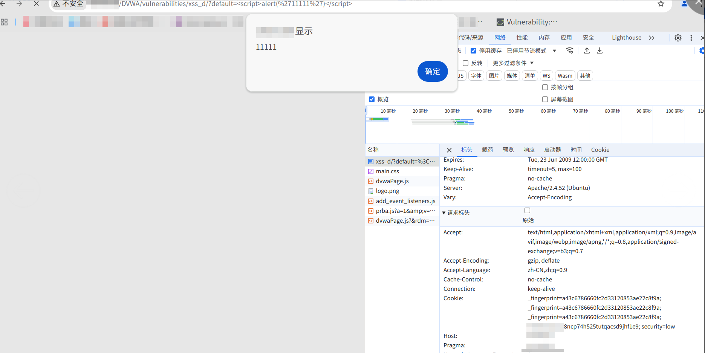Open the Vulnerability browser tab
The image size is (705, 353).
click(527, 22)
